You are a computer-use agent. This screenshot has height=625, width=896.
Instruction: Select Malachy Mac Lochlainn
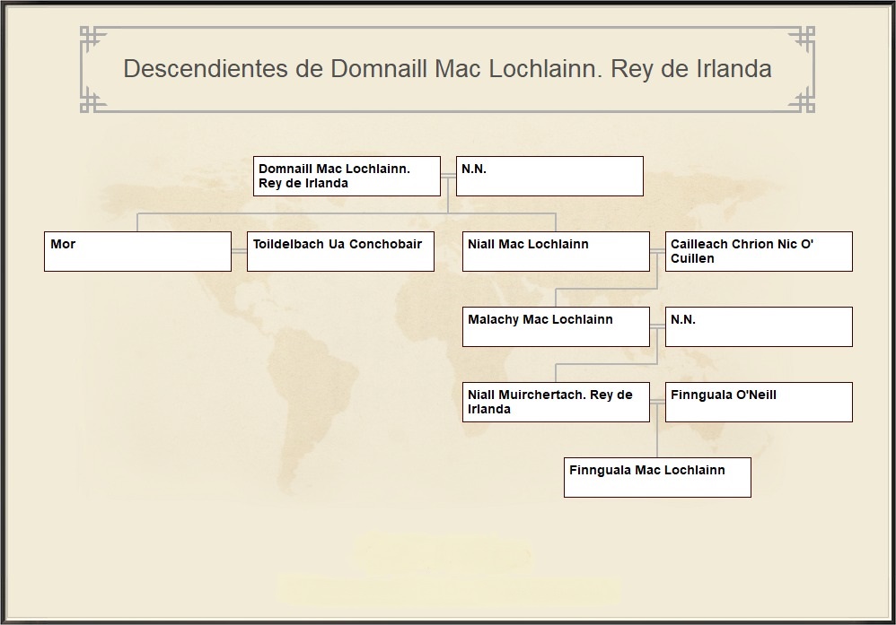[x=555, y=326]
